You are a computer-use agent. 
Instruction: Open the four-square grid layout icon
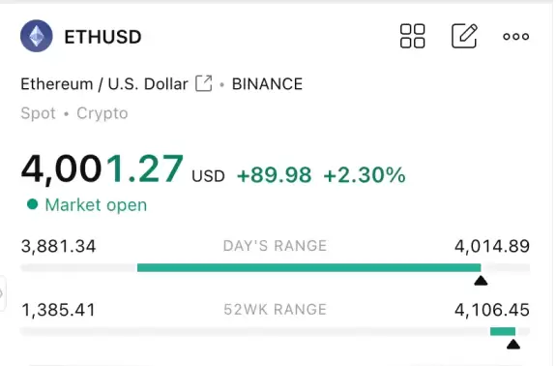tap(412, 36)
